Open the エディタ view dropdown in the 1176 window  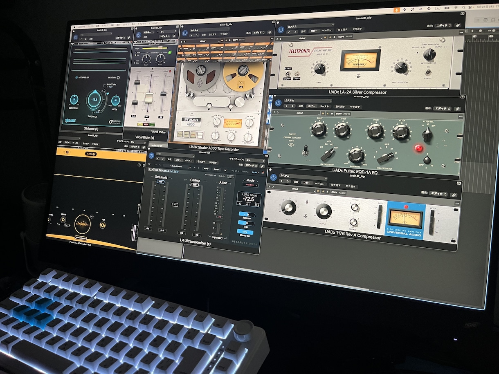click(x=438, y=195)
